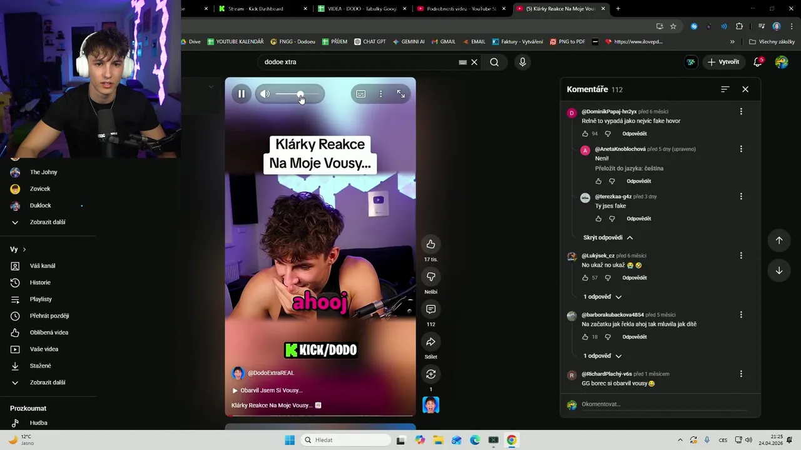Switch to Podrobnosti videa YouTube Studio tab

tap(461, 9)
